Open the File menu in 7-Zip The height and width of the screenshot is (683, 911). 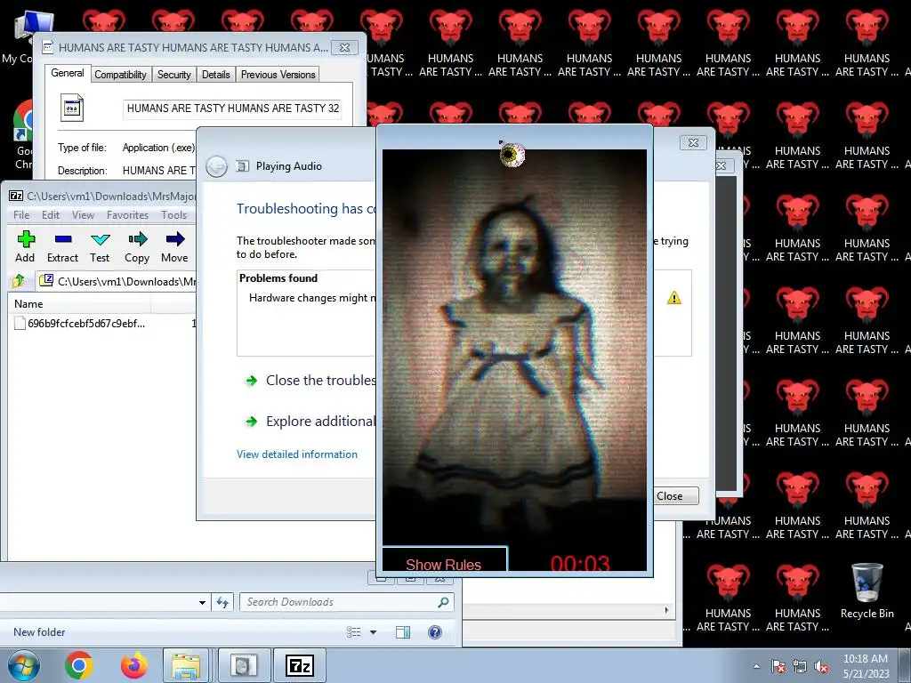(x=21, y=215)
